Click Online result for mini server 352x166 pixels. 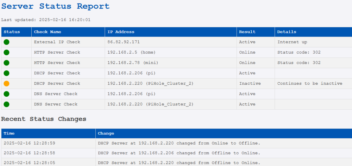[x=247, y=63]
